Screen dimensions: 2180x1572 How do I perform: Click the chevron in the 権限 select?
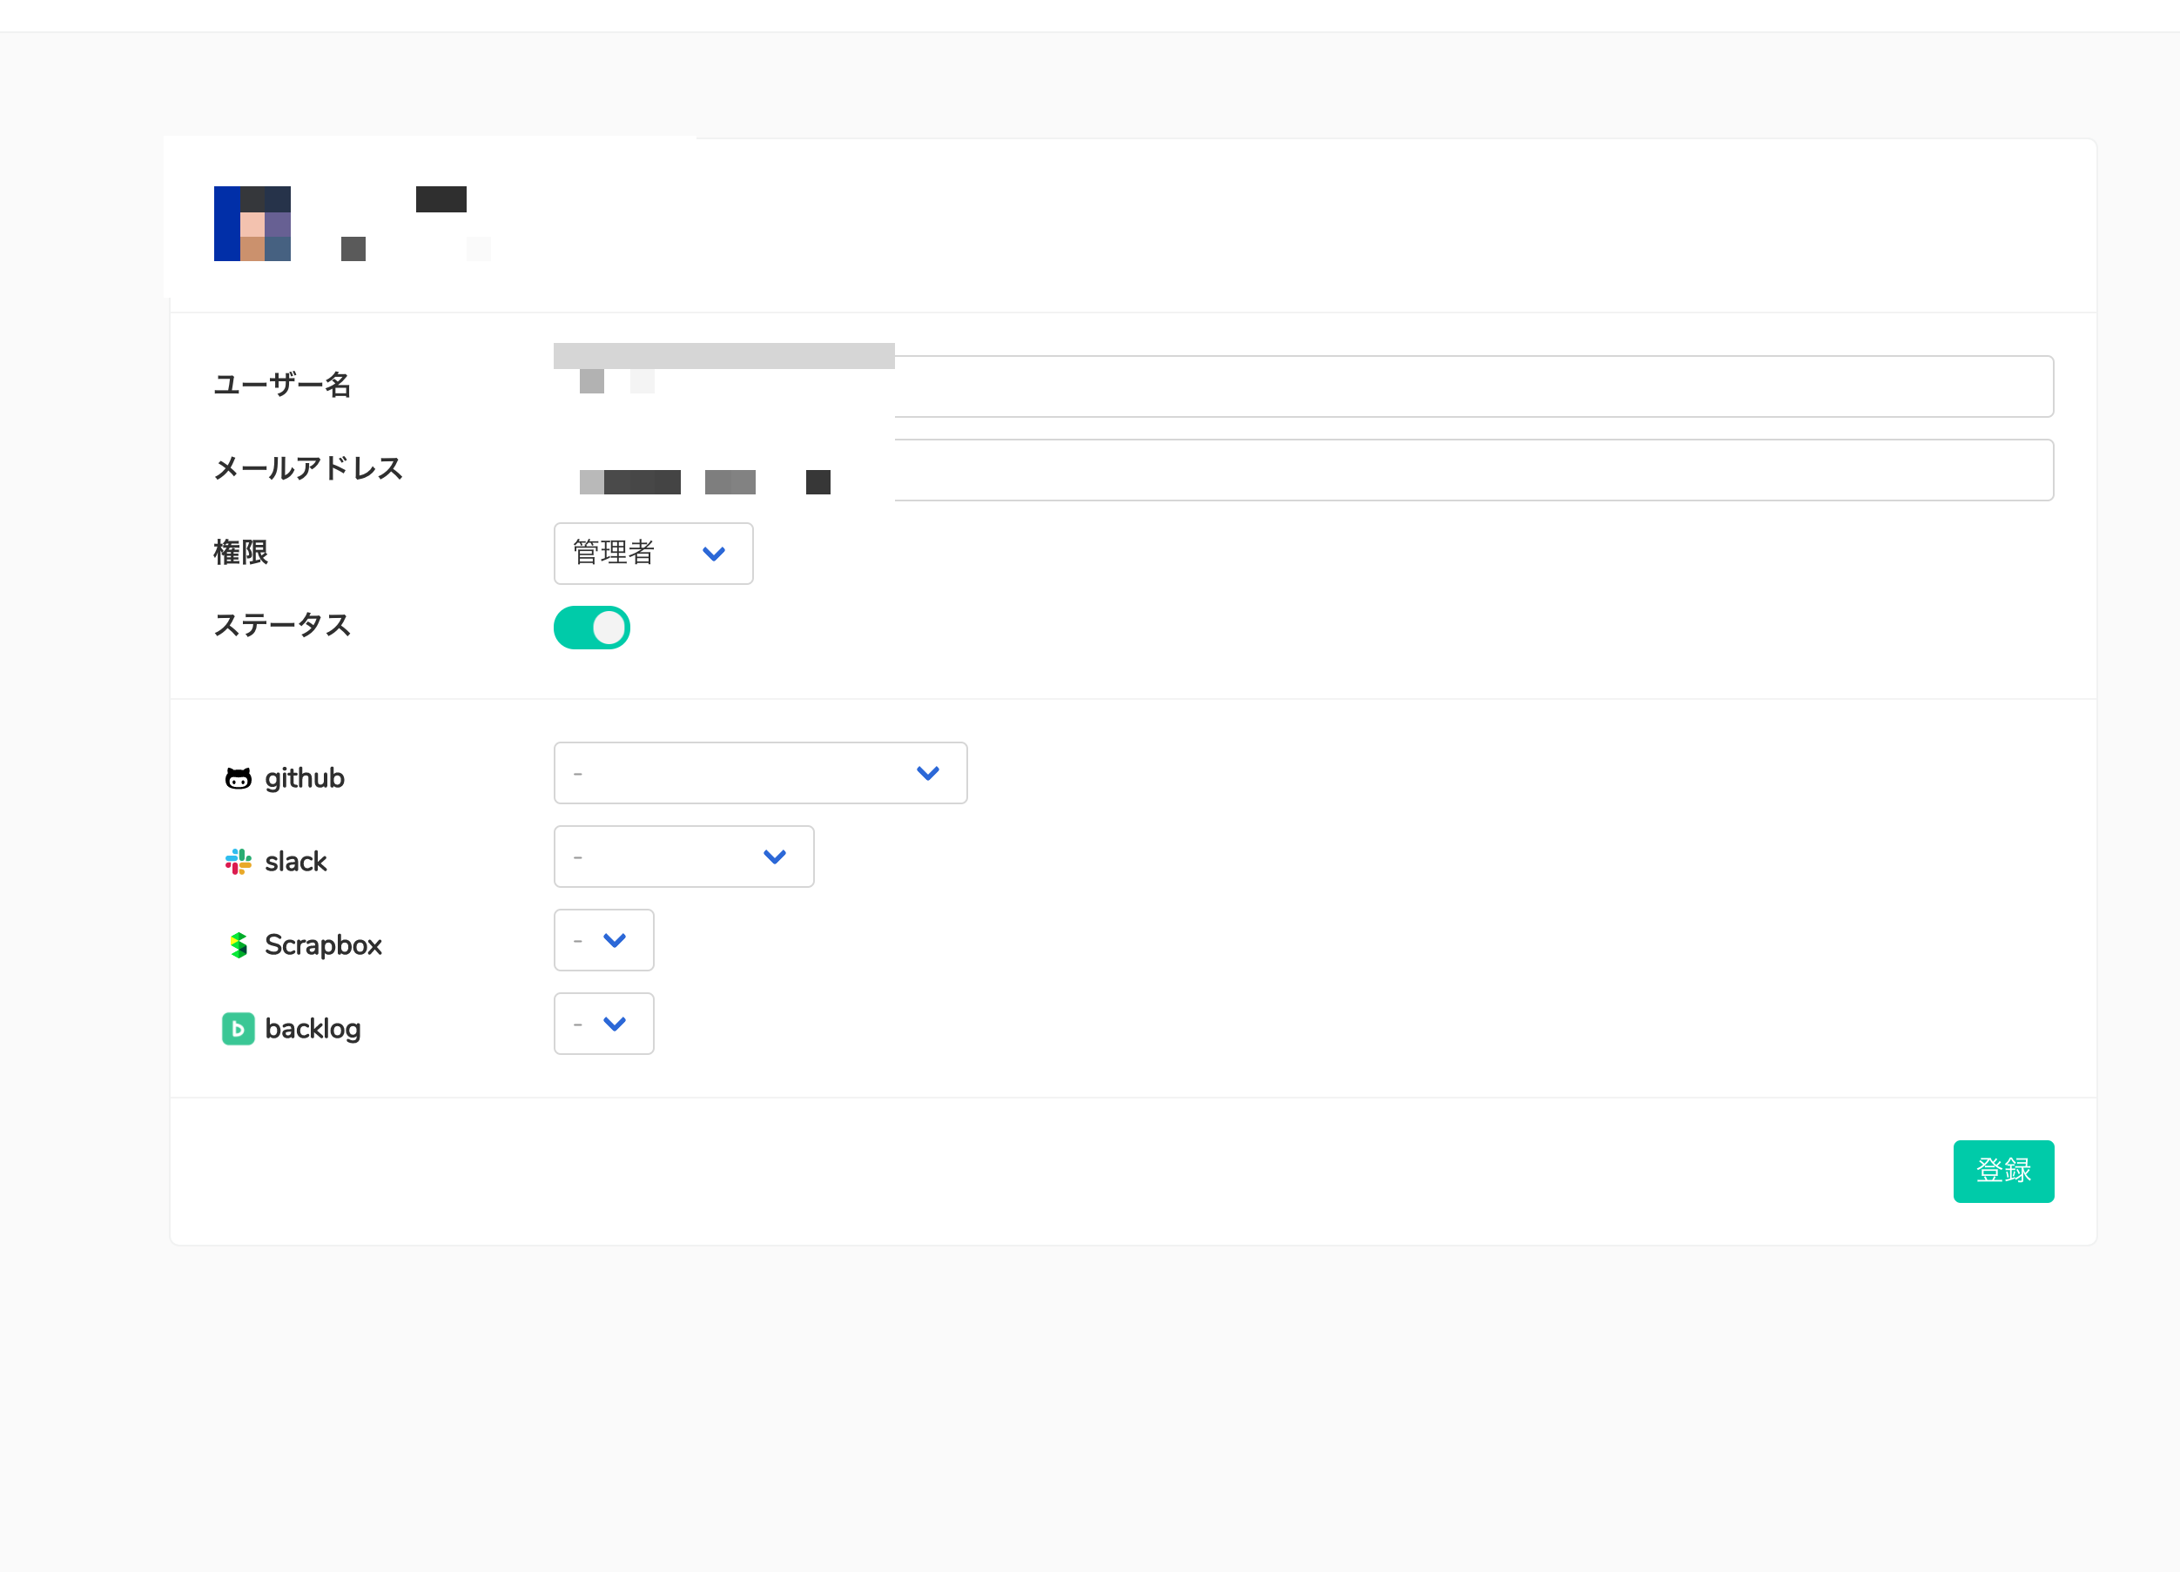[x=714, y=554]
